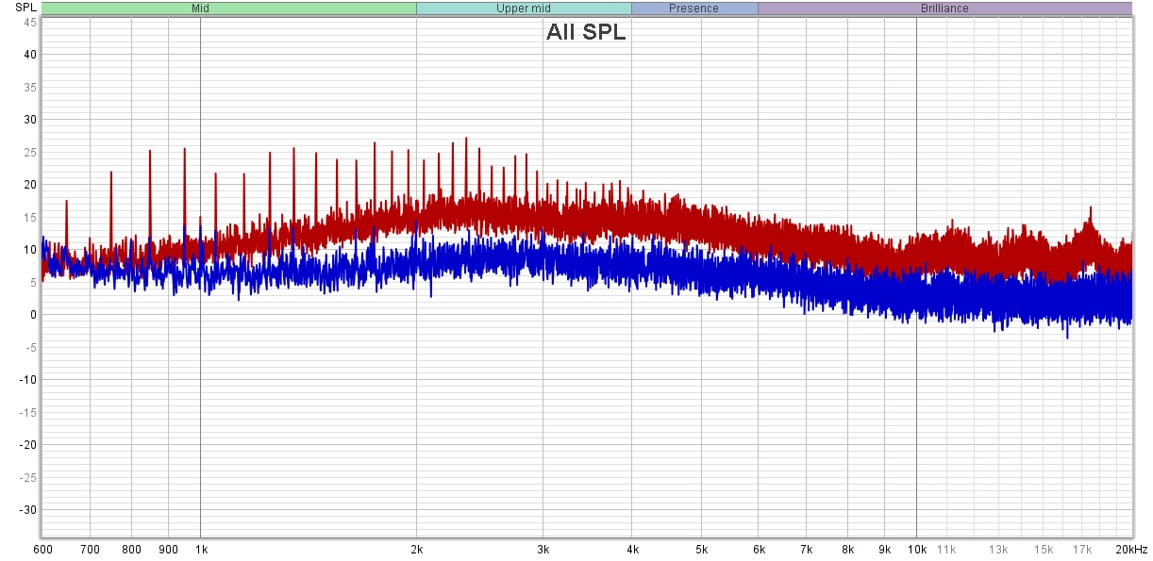Click the 800 Hz axis label

(131, 549)
